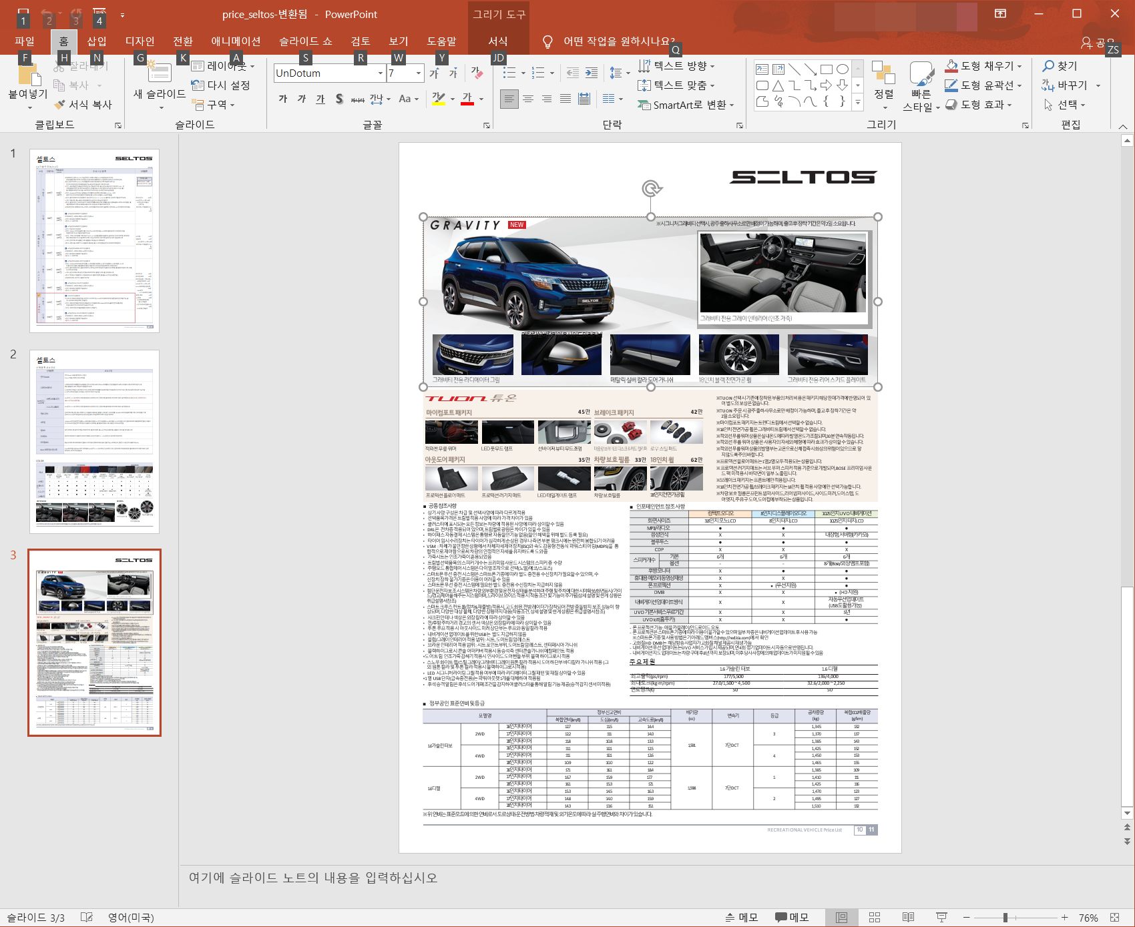Select the Isosceles Triangle shape
The height and width of the screenshot is (927, 1135).
pyautogui.click(x=778, y=85)
